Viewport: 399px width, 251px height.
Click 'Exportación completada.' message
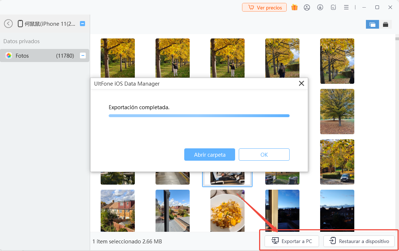coord(139,107)
